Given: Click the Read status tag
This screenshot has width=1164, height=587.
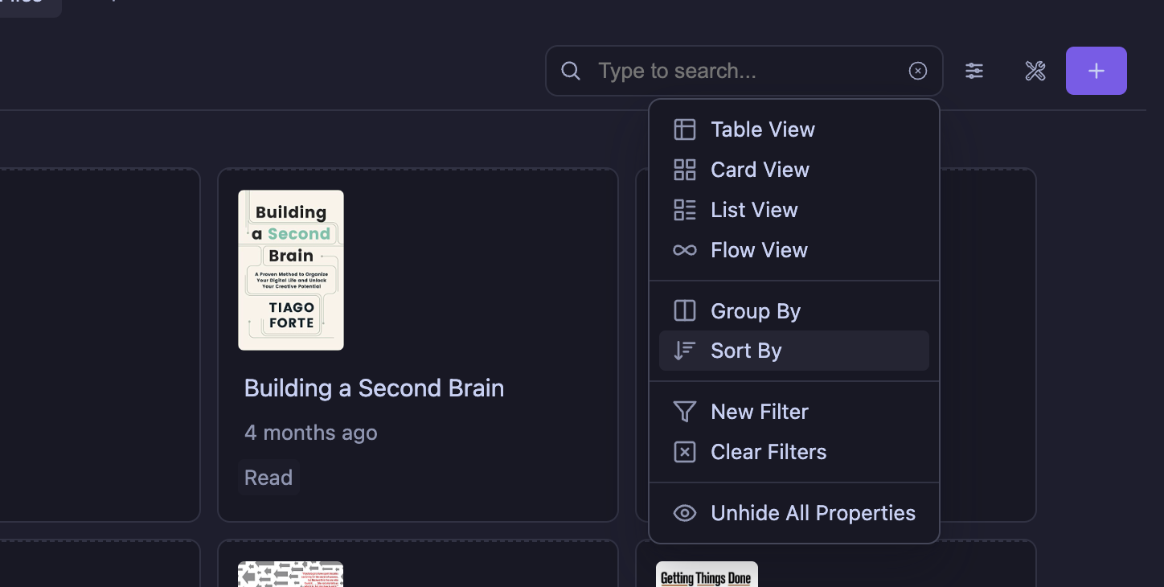Looking at the screenshot, I should coord(268,478).
